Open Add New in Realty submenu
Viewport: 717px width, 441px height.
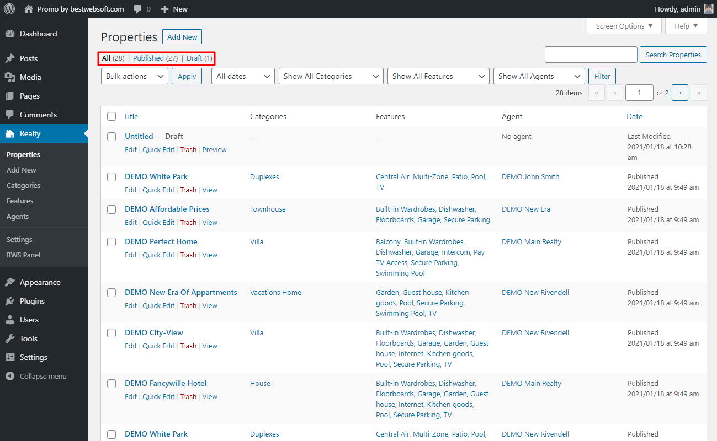22,170
